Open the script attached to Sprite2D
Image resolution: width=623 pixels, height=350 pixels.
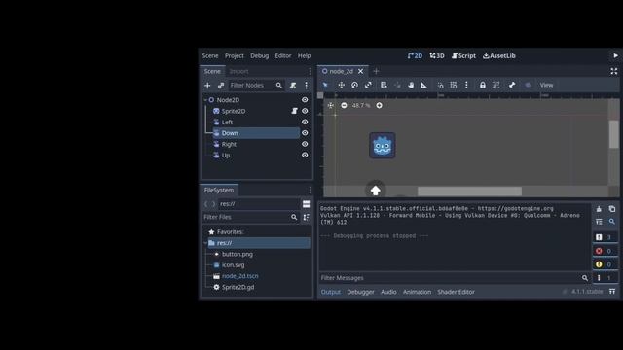294,111
